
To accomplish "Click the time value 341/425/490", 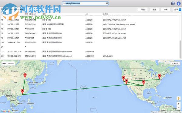I will click(30, 52).
